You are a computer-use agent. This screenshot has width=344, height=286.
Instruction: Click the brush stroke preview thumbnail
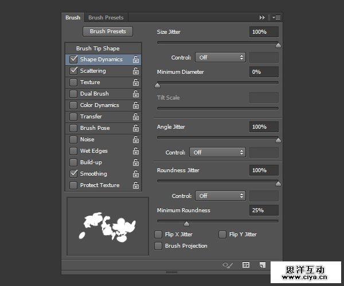click(x=108, y=227)
